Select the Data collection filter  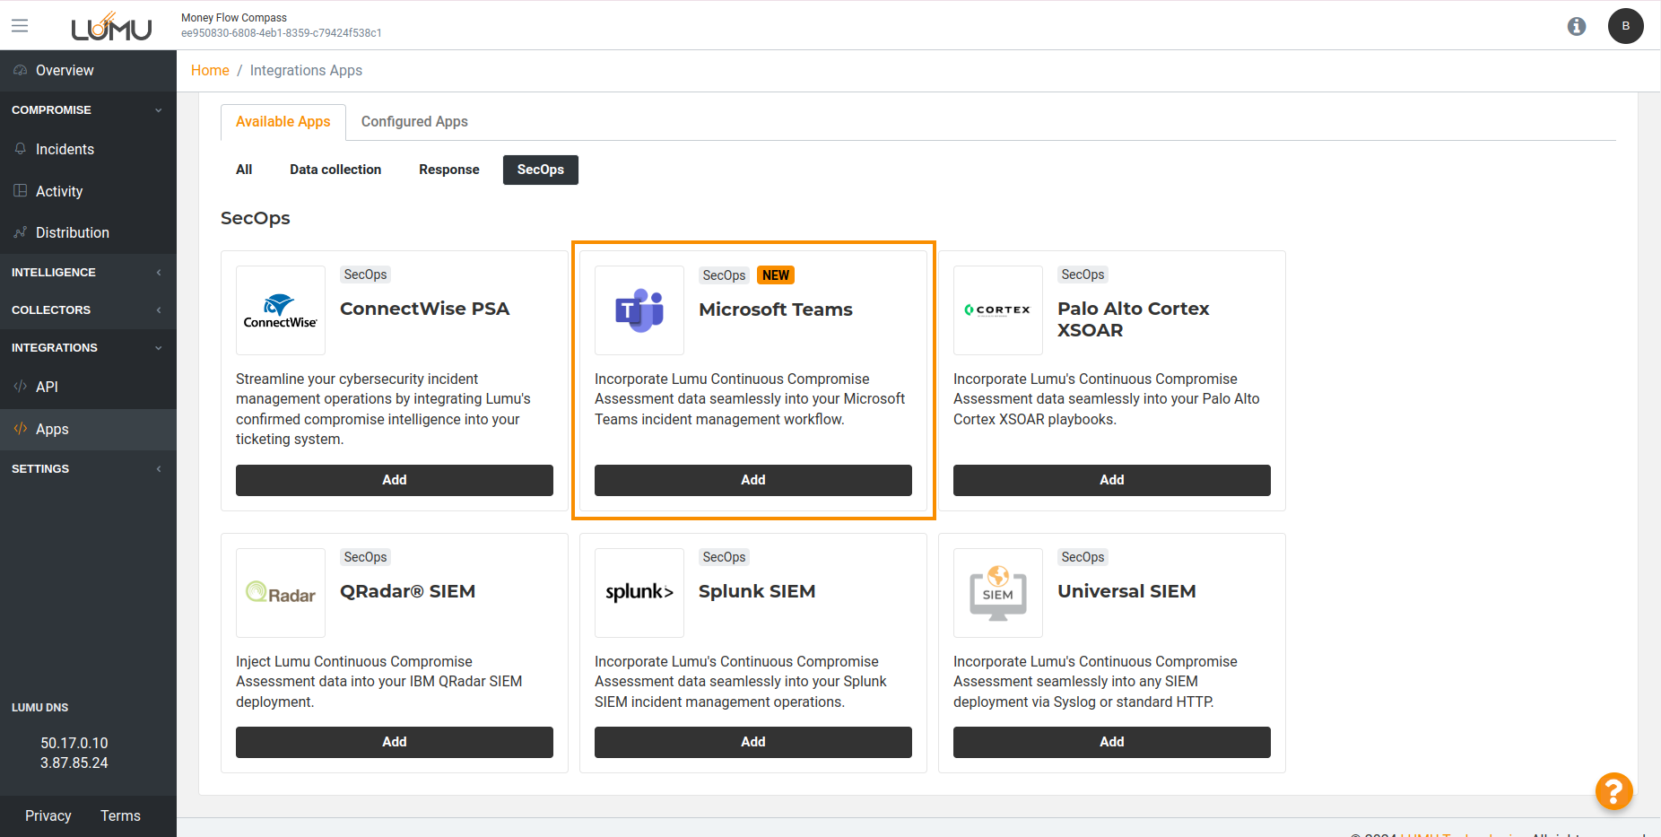click(x=335, y=170)
